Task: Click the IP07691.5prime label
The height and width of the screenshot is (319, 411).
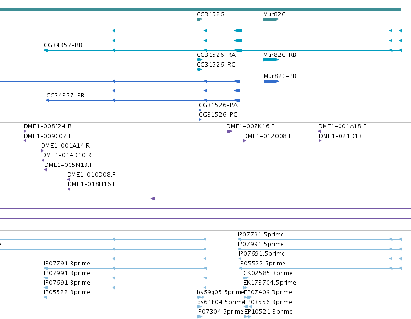Action: tap(262, 254)
